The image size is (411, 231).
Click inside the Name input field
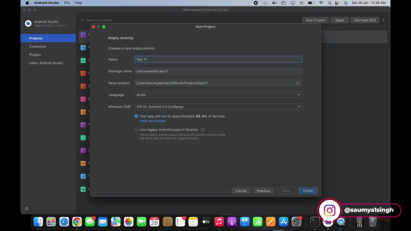(x=218, y=59)
